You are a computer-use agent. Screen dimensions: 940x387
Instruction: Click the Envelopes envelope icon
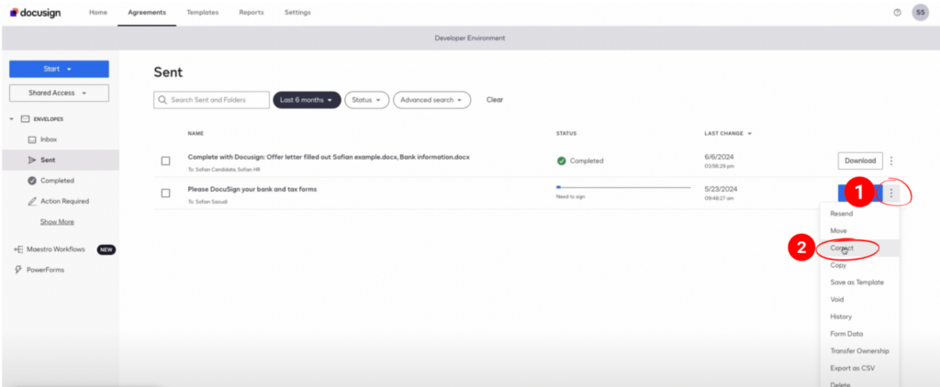click(25, 118)
